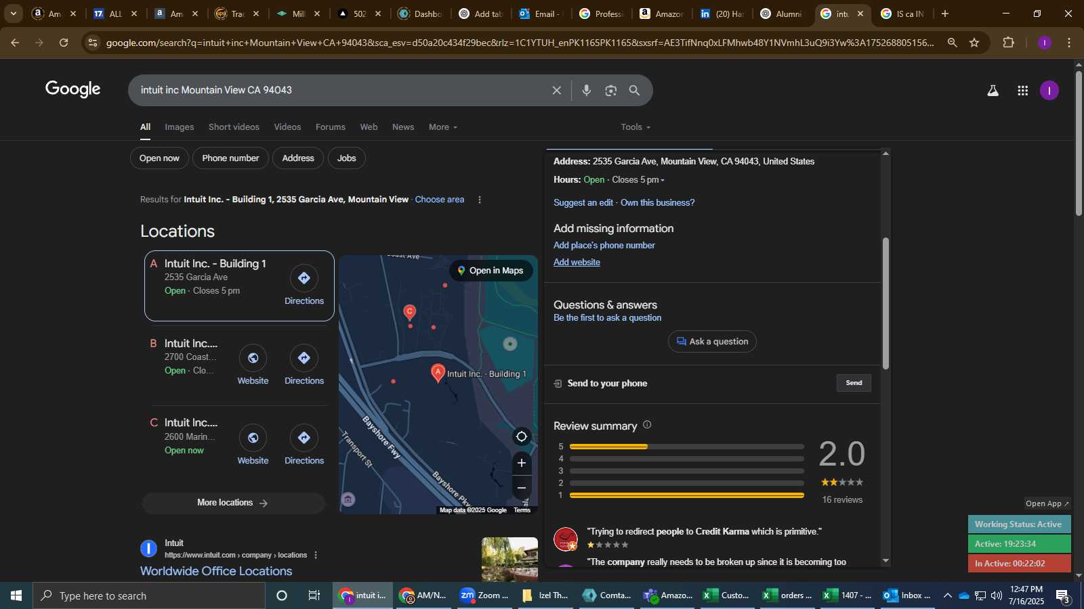Image resolution: width=1084 pixels, height=609 pixels.
Task: Switch to the Alumni browser tab
Action: click(781, 14)
